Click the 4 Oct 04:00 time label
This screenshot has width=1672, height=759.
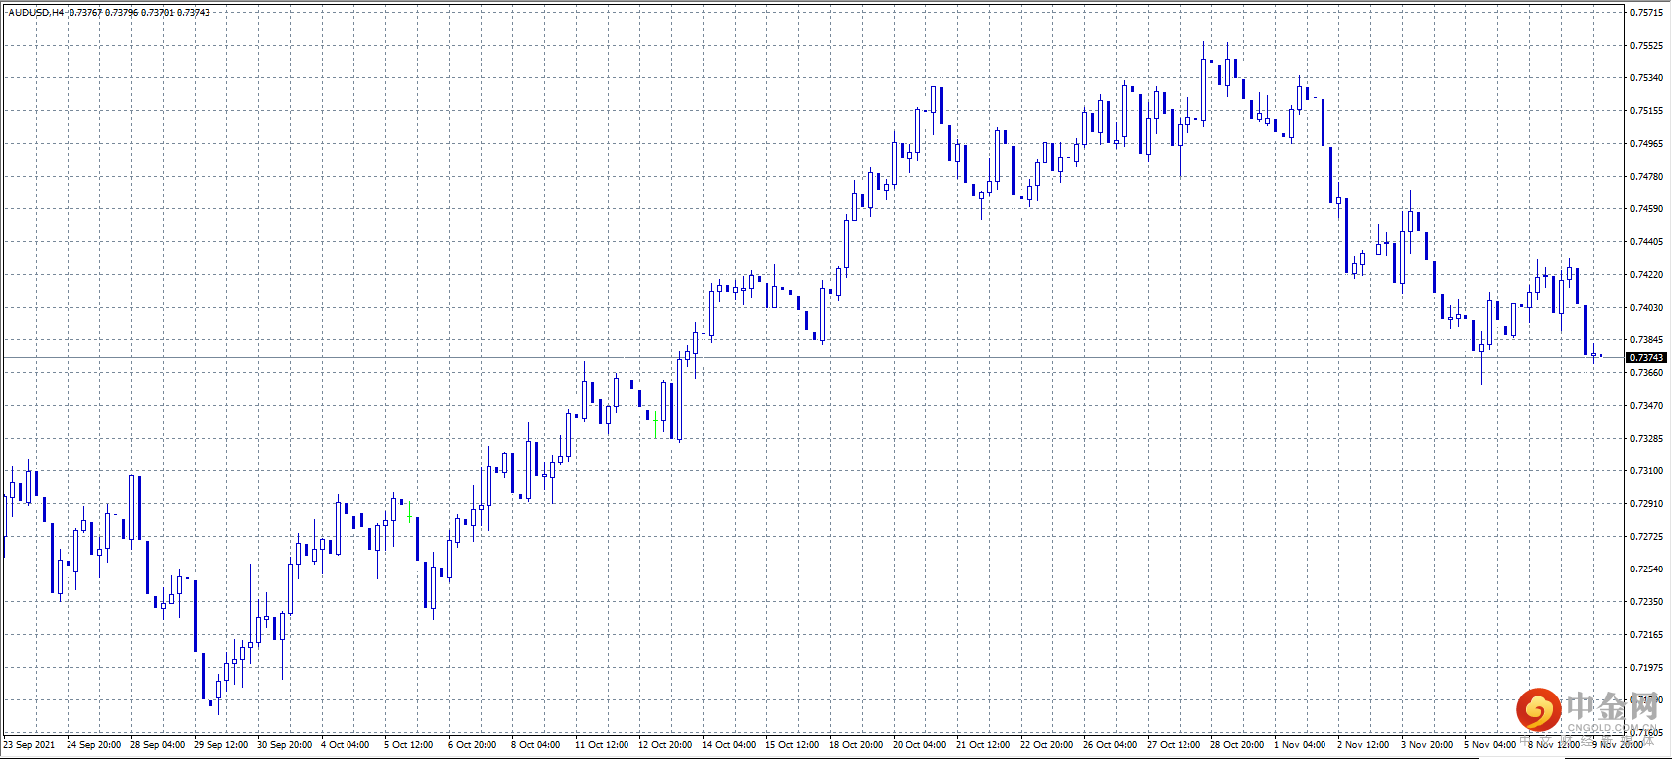point(345,745)
